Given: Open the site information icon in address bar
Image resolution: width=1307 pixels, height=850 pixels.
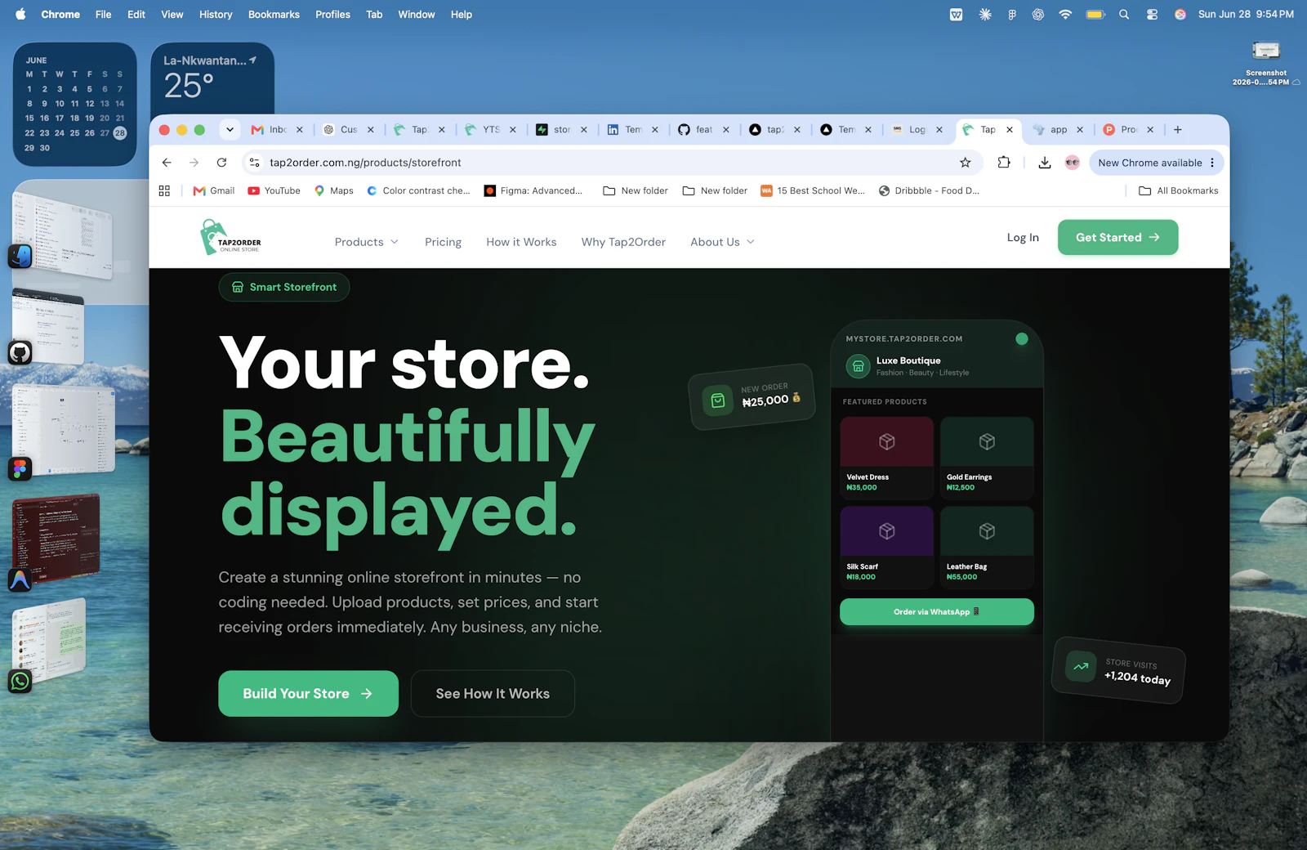Looking at the screenshot, I should [x=255, y=163].
